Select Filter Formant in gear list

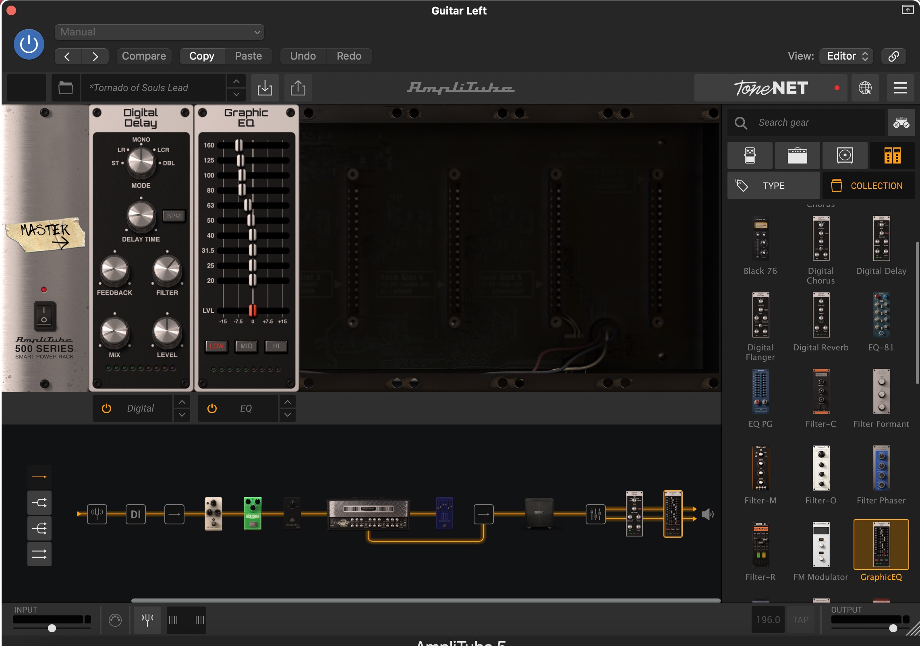(x=881, y=399)
